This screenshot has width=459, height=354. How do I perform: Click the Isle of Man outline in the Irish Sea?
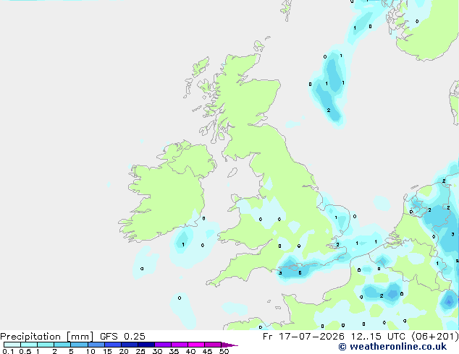[232, 173]
